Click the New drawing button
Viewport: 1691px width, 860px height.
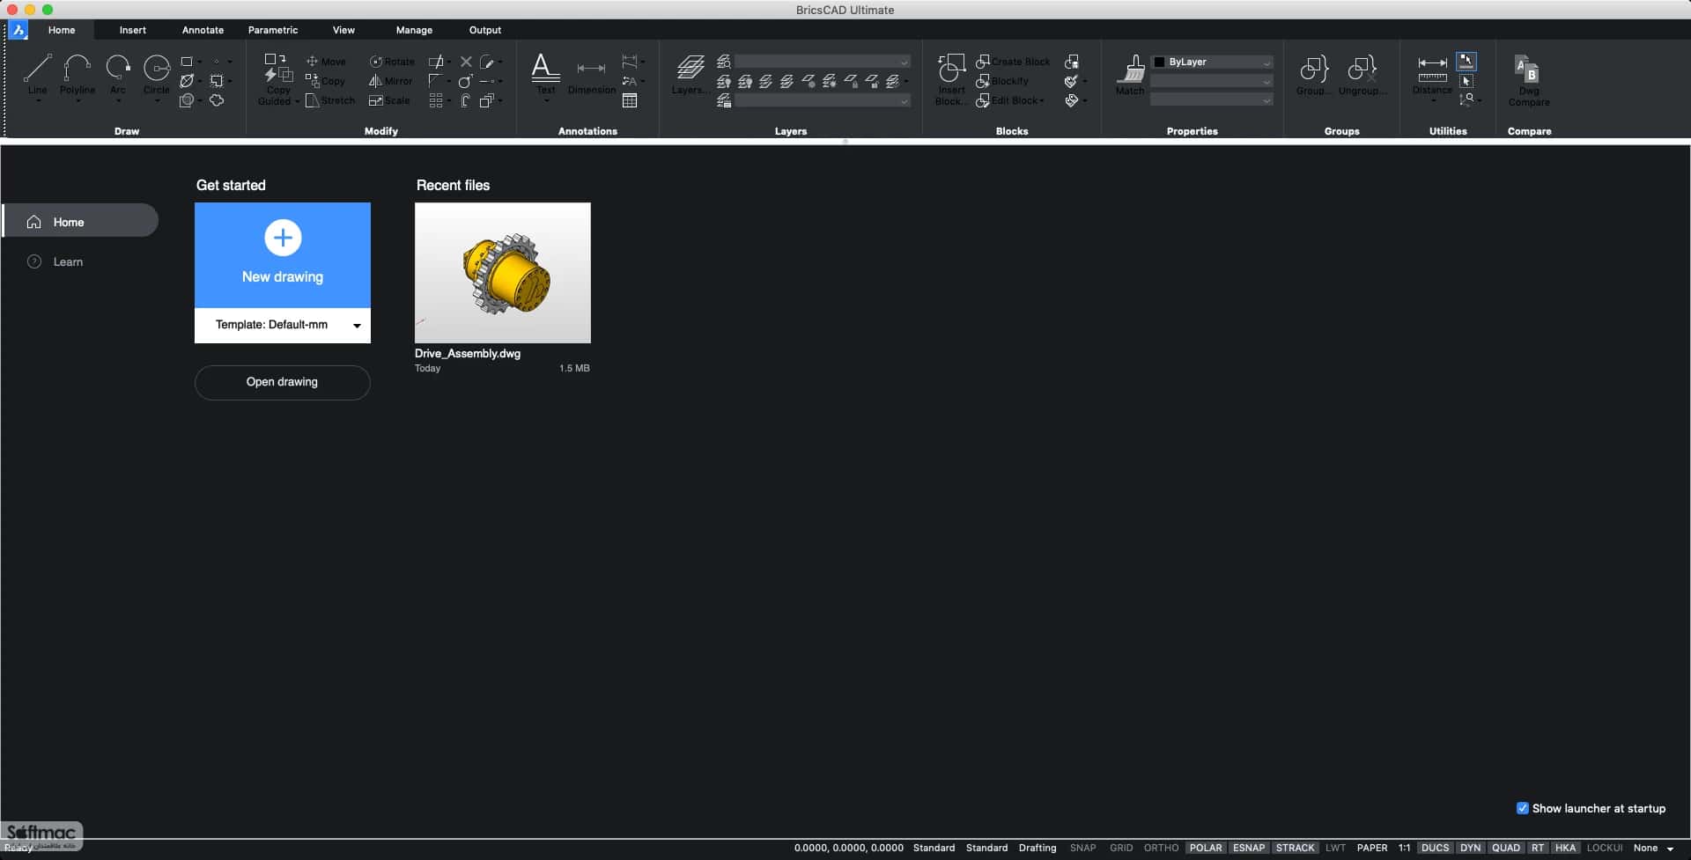pos(283,255)
